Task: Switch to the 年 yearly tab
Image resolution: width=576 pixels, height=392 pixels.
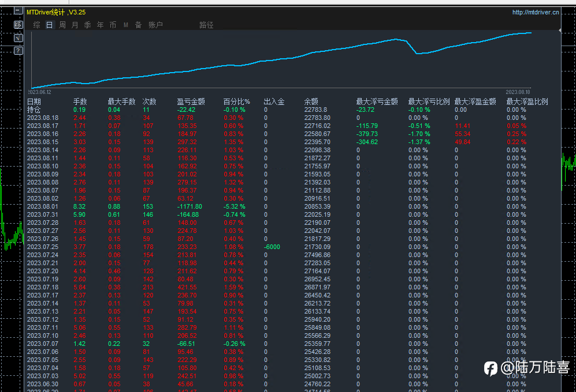Action: click(x=101, y=25)
